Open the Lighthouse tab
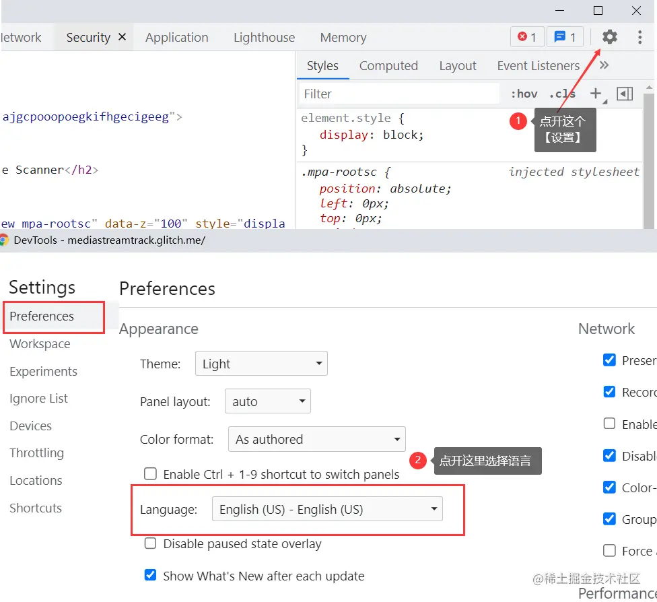Image resolution: width=657 pixels, height=602 pixels. [x=264, y=37]
